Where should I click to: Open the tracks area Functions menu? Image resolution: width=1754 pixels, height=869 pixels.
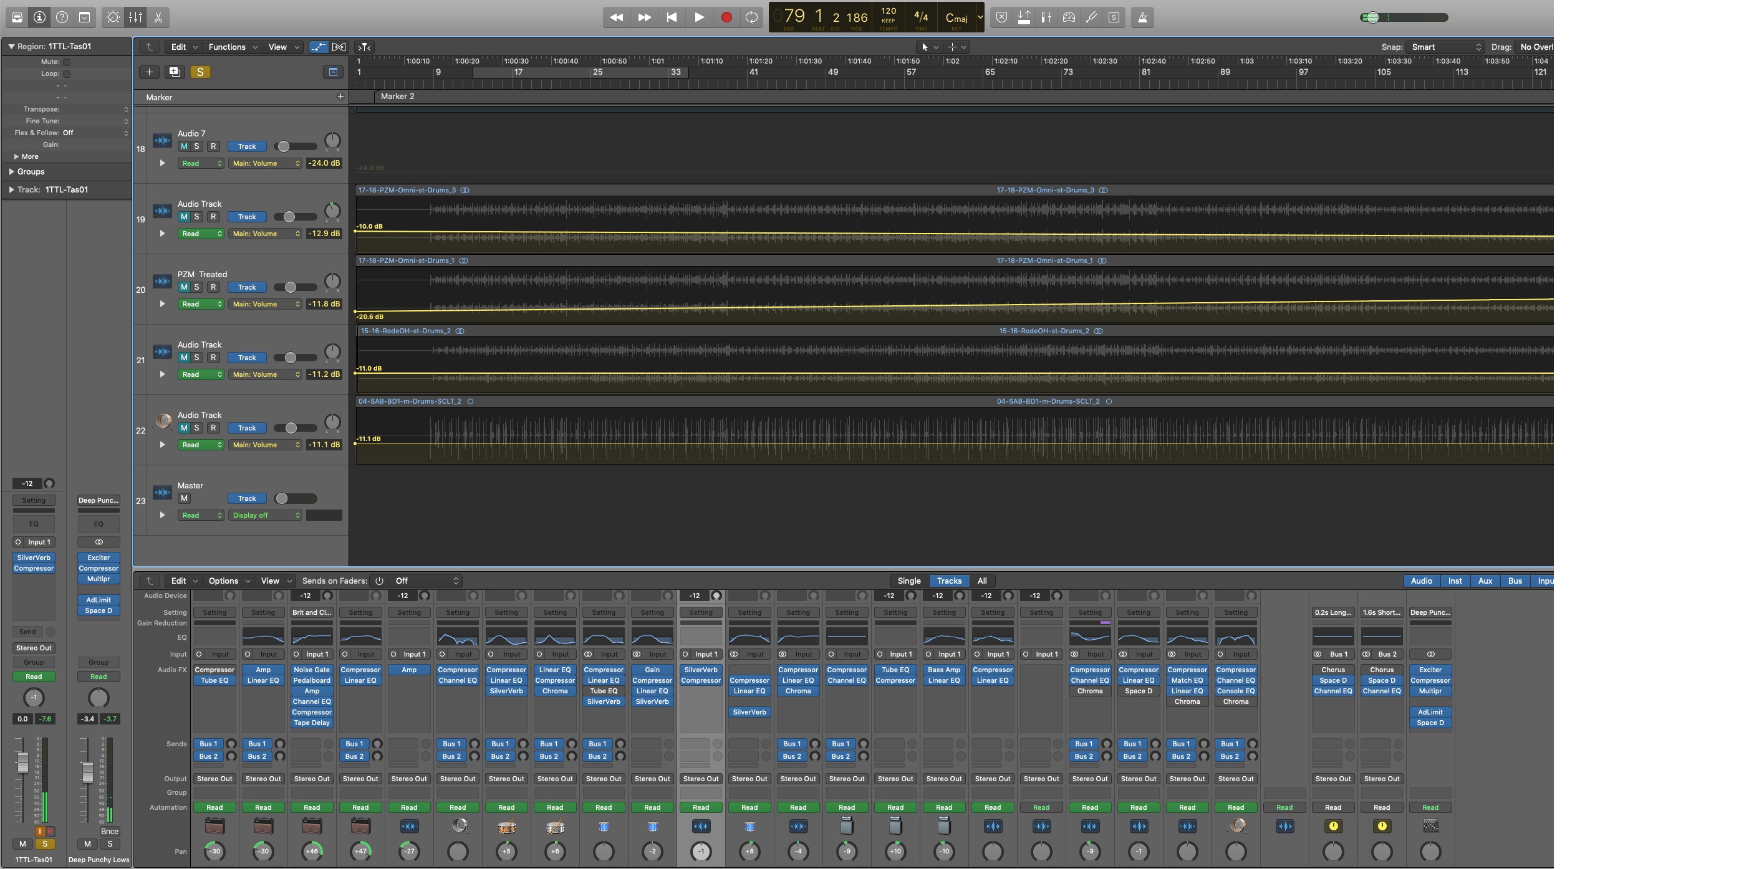233,47
